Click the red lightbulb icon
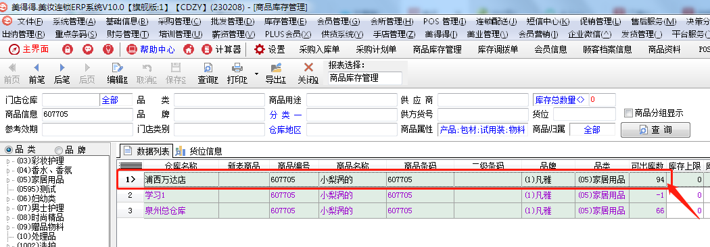This screenshot has width=710, height=247. pyautogui.click(x=108, y=50)
